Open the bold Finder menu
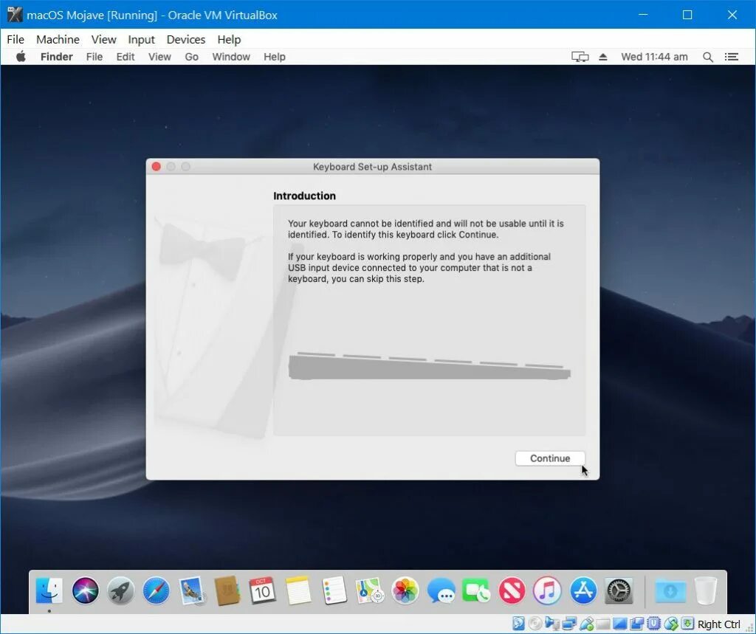 click(x=56, y=57)
